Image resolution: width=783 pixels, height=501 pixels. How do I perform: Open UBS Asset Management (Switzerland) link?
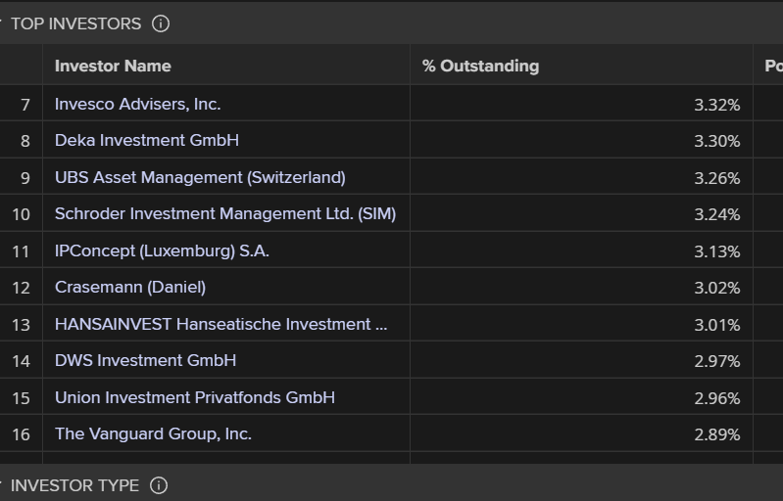pos(200,177)
